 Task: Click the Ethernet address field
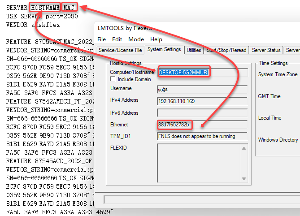(202, 125)
